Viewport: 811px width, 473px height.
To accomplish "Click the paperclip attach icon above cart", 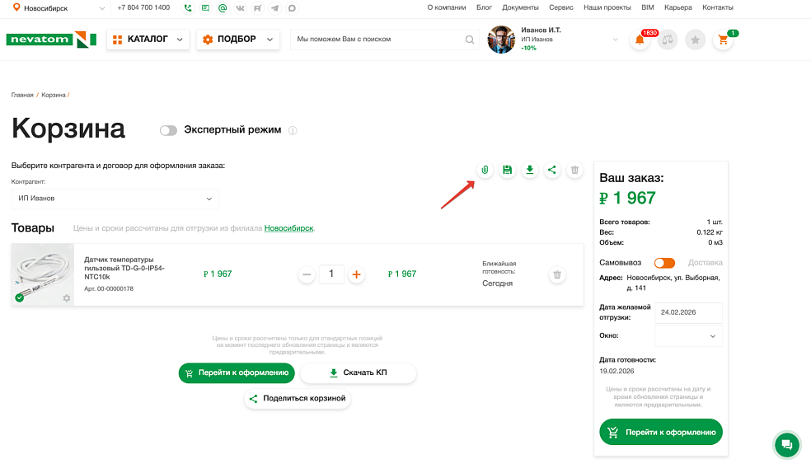I will [485, 171].
